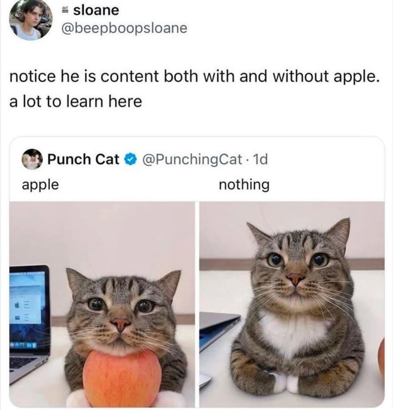
Task: Visit the @beepboopsloane handle
Action: click(x=124, y=28)
